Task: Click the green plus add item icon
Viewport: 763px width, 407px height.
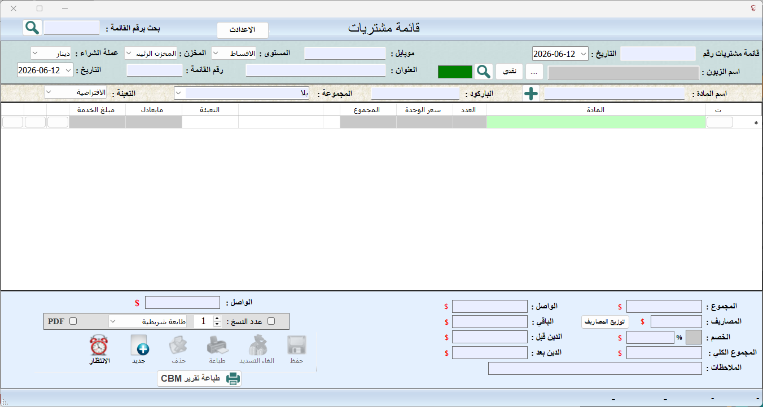Action: (530, 94)
